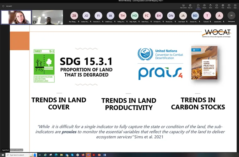Viewport: 239px width, 157px height.
Task: Open the Apps menu
Action: pos(235,6)
